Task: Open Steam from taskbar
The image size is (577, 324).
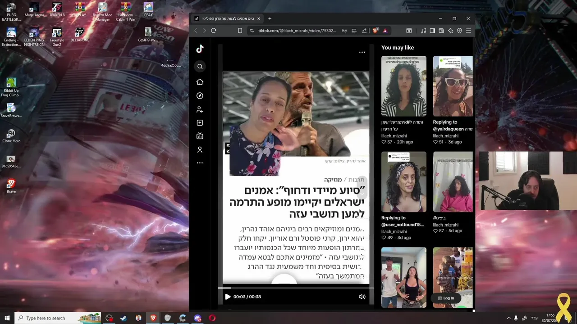Action: click(124, 318)
